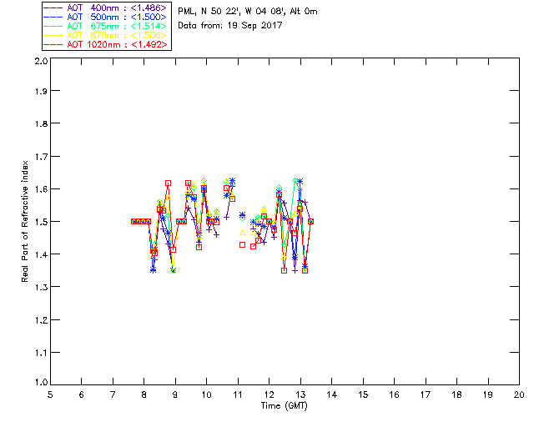Click x-axis tick label 20
This screenshot has width=534, height=427.
point(519,394)
